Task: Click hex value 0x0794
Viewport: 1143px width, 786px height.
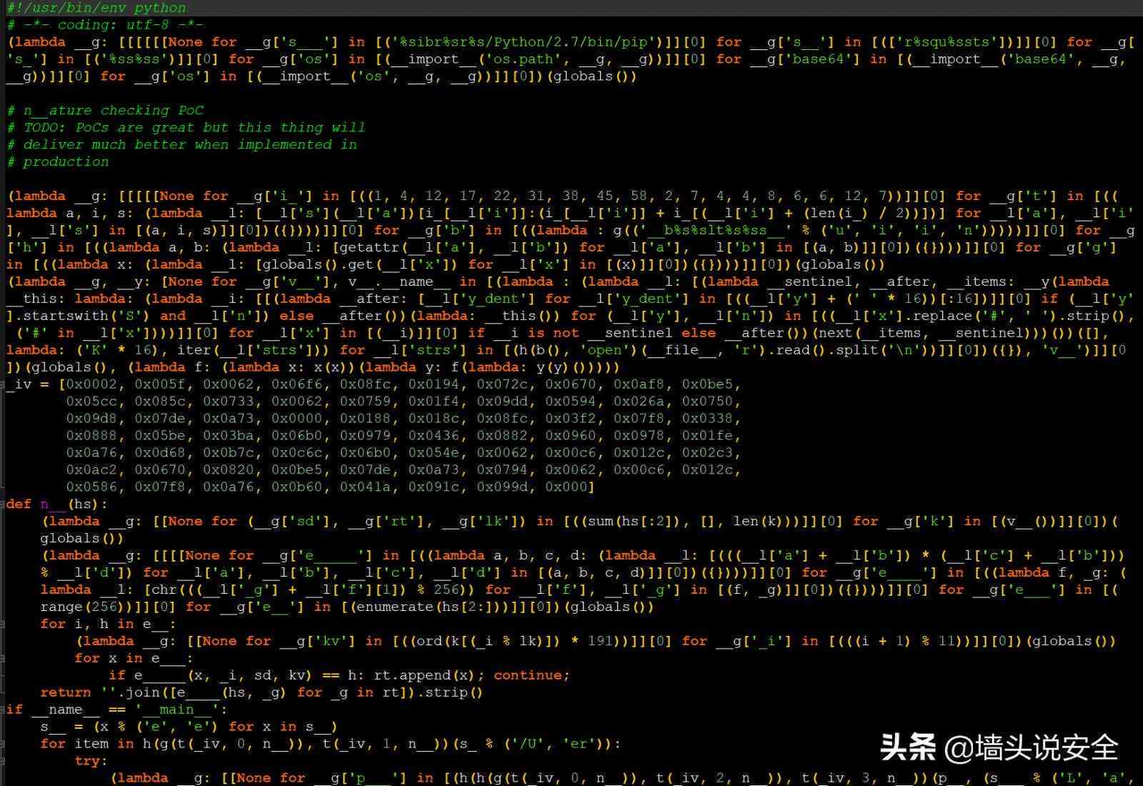Action: (502, 471)
